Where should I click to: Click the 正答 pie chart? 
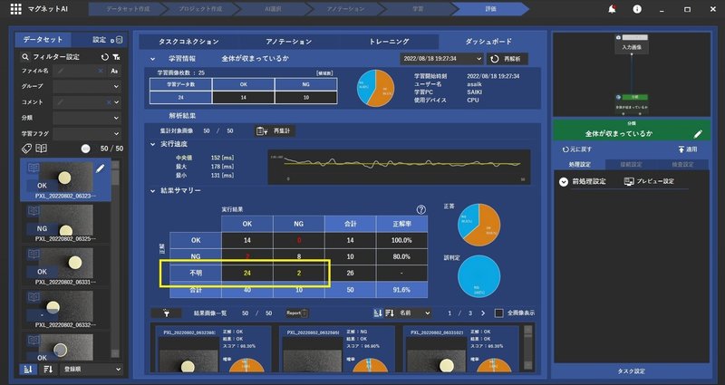(x=479, y=225)
